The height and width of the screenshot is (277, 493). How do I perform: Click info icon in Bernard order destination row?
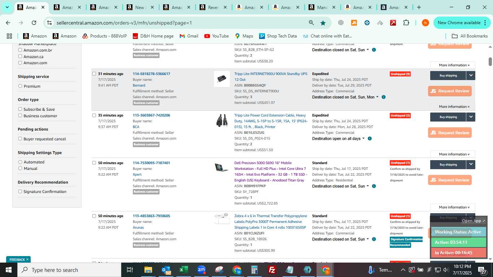pyautogui.click(x=383, y=97)
